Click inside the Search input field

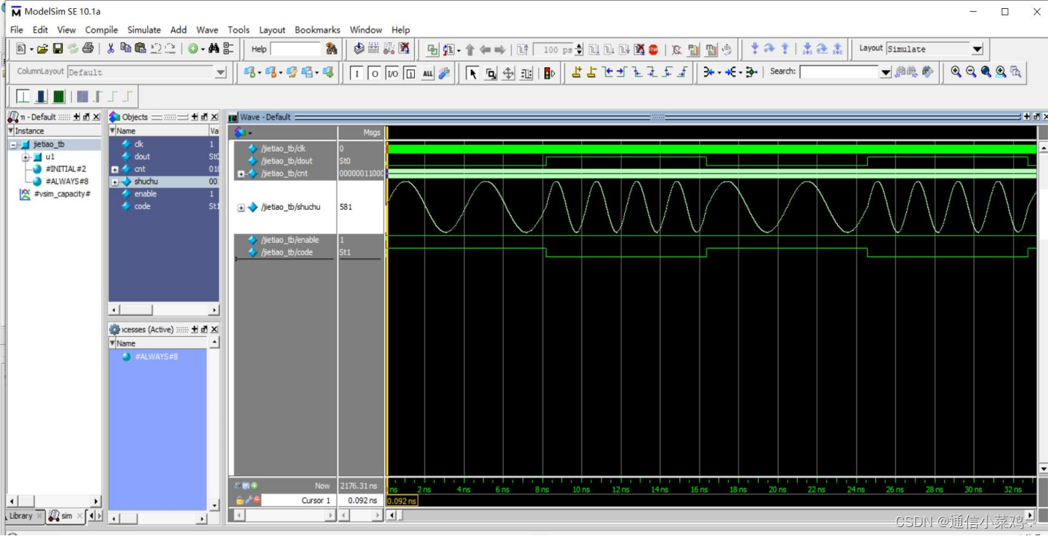(x=838, y=72)
